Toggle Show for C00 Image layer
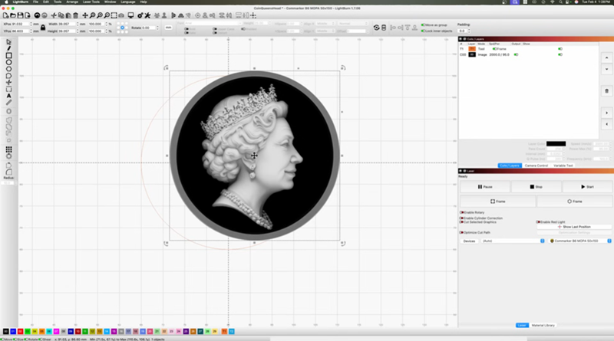 [x=560, y=54]
